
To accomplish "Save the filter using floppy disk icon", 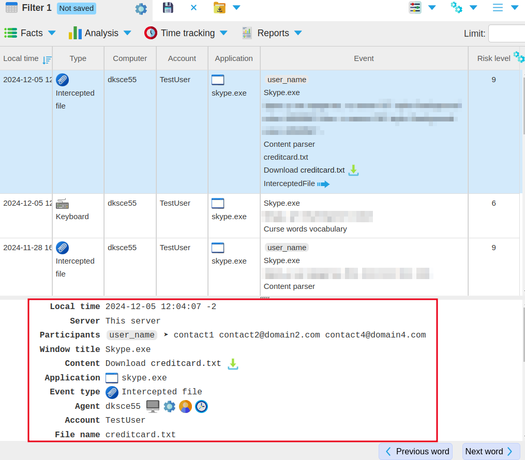I will pyautogui.click(x=168, y=8).
